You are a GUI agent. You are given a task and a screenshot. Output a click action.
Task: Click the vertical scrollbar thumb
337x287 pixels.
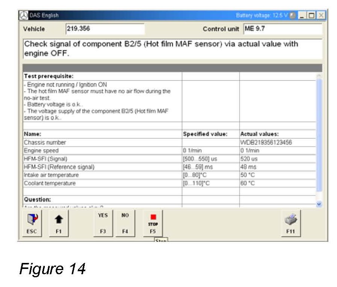click(319, 135)
